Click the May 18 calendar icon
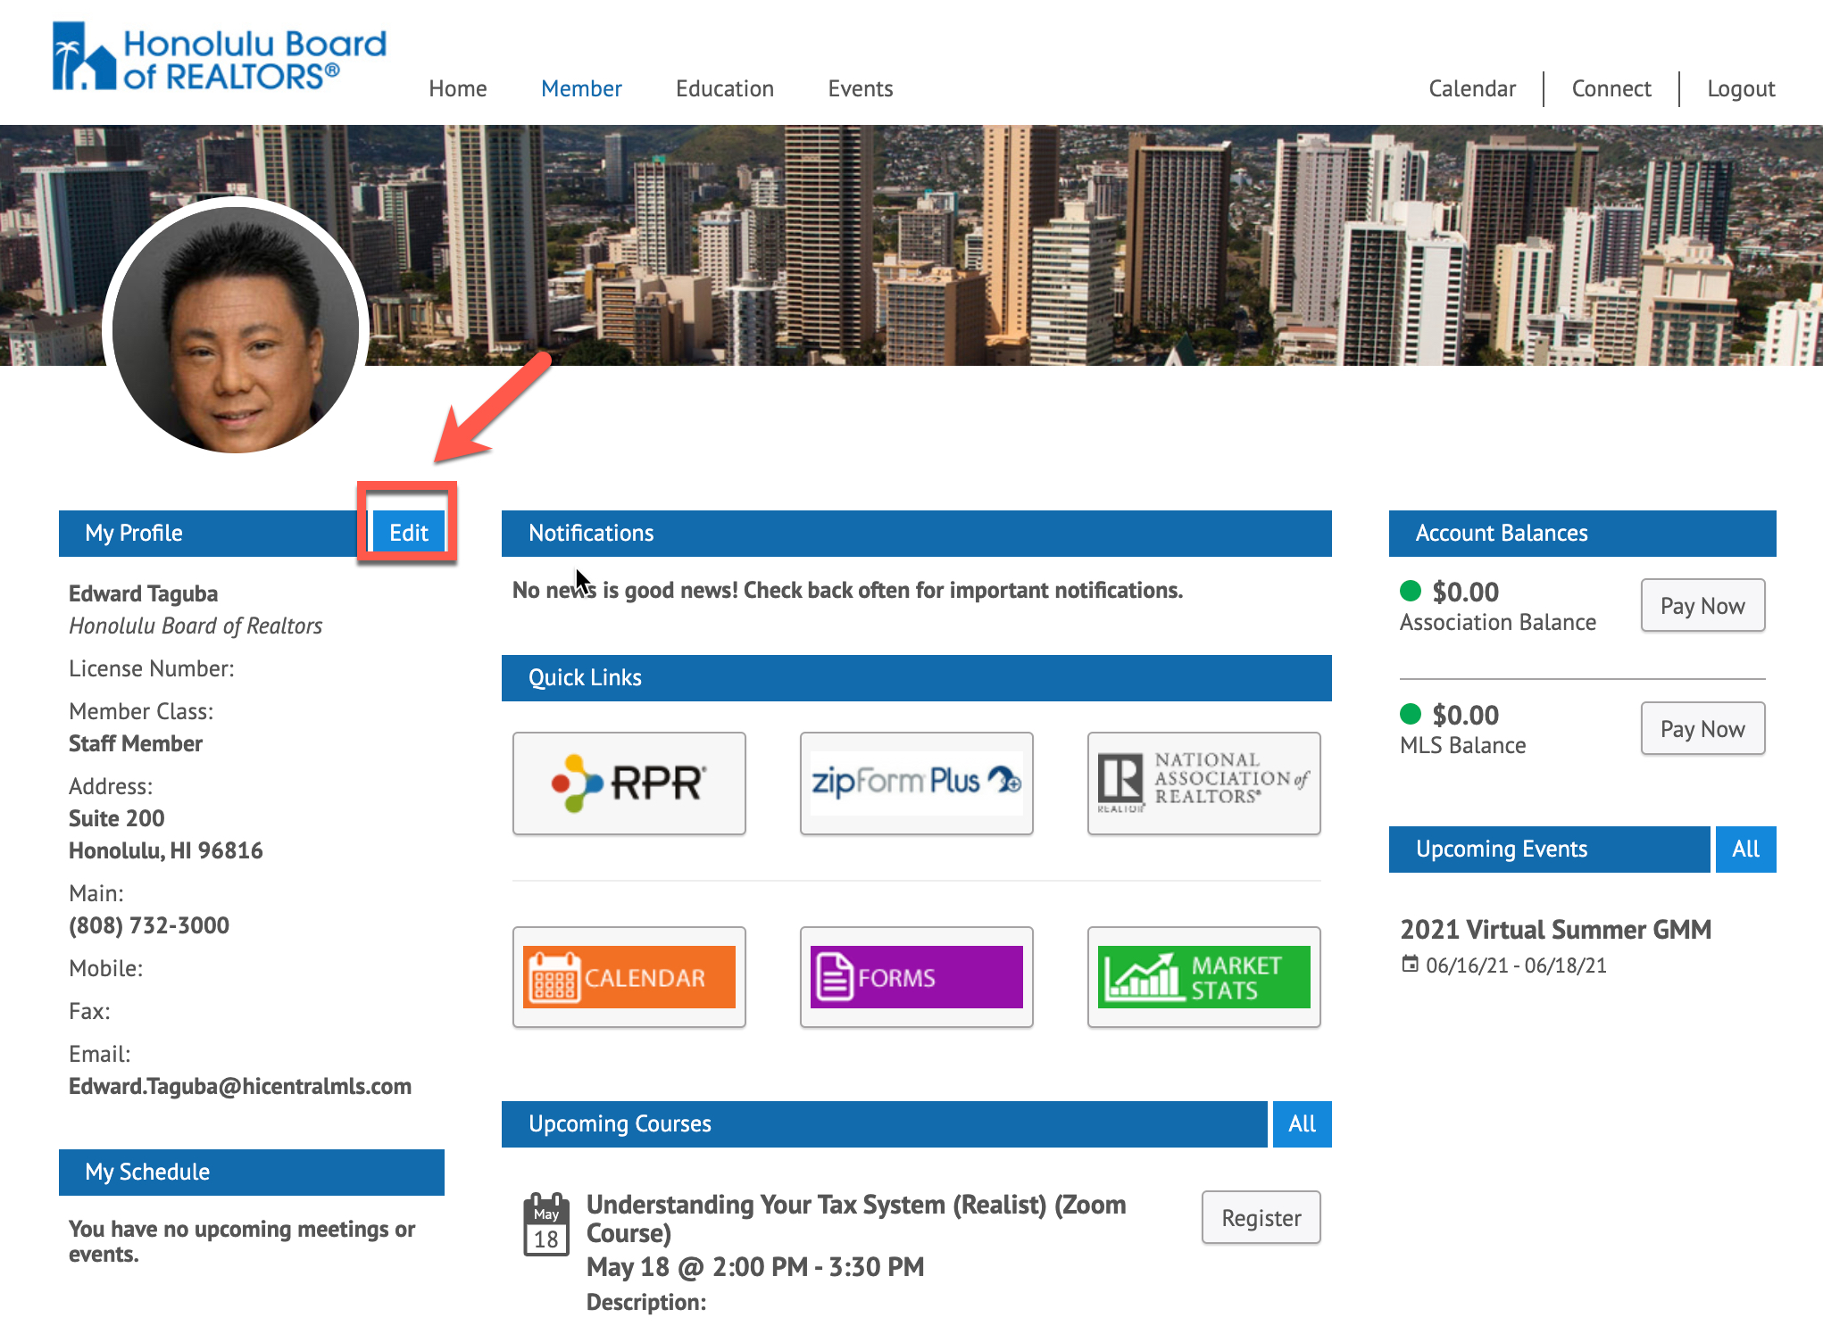The image size is (1823, 1326). click(x=545, y=1224)
